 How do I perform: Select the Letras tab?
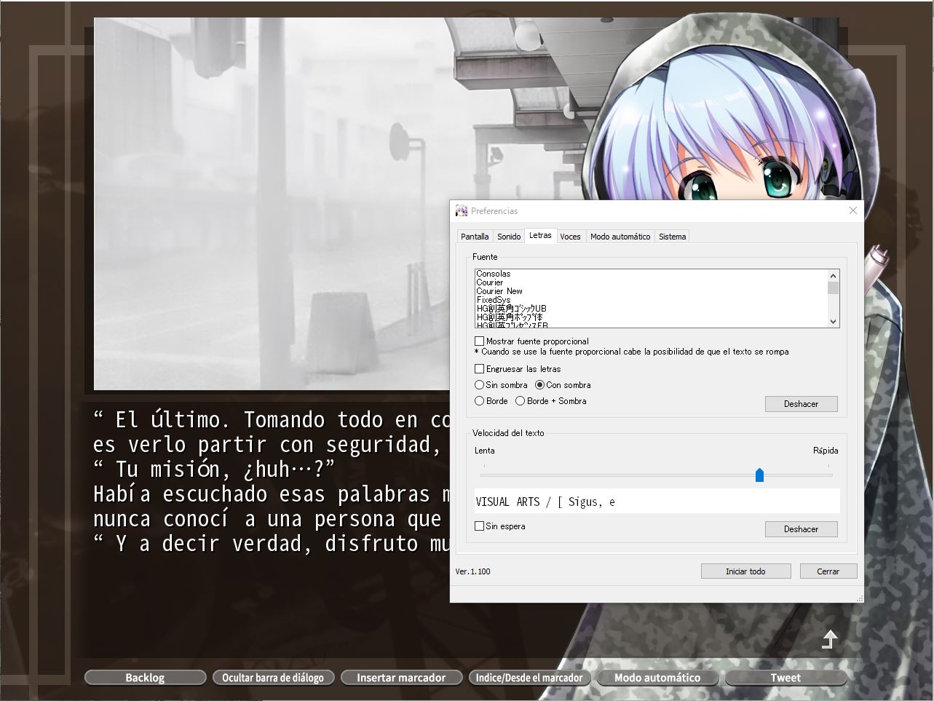pos(540,235)
